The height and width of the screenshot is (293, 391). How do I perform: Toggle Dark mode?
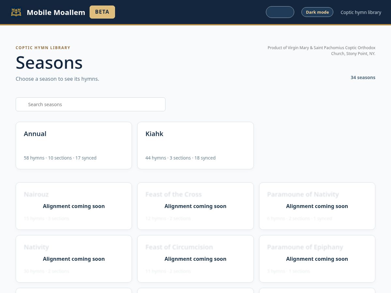coord(317,12)
